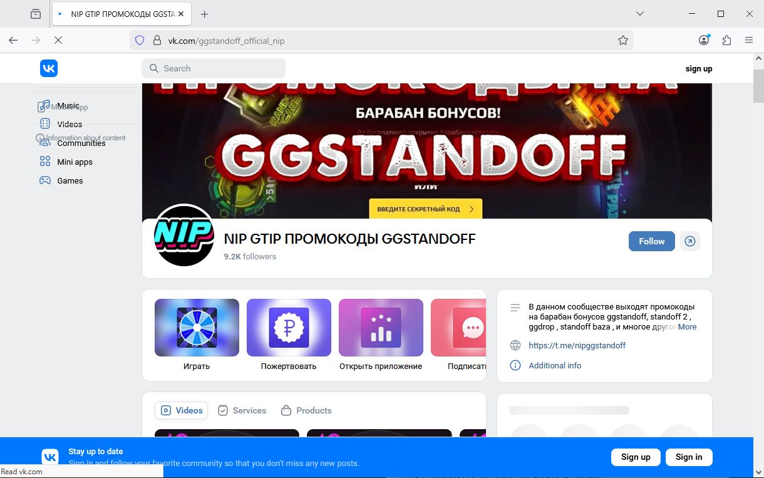
Task: Click the info icon next to Additional info
Action: pos(515,365)
